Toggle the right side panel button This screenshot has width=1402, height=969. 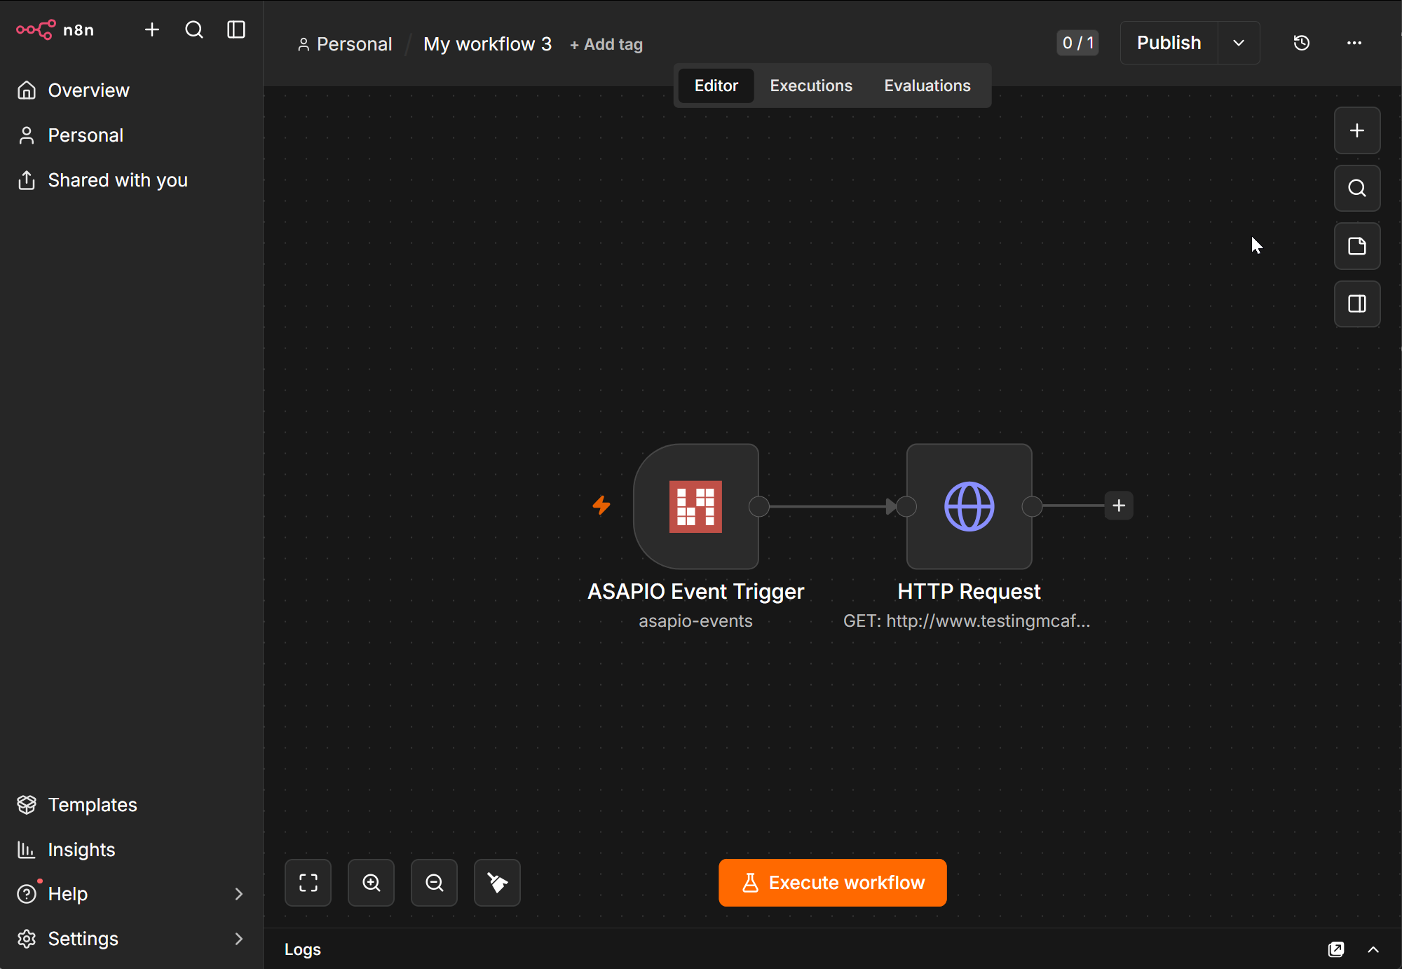(x=1357, y=304)
